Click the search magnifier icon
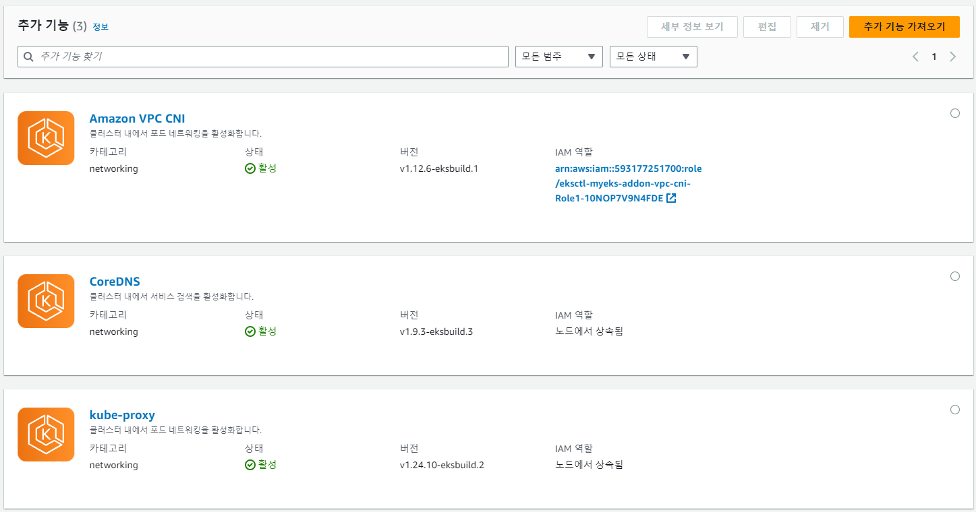The width and height of the screenshot is (976, 512). pyautogui.click(x=29, y=57)
